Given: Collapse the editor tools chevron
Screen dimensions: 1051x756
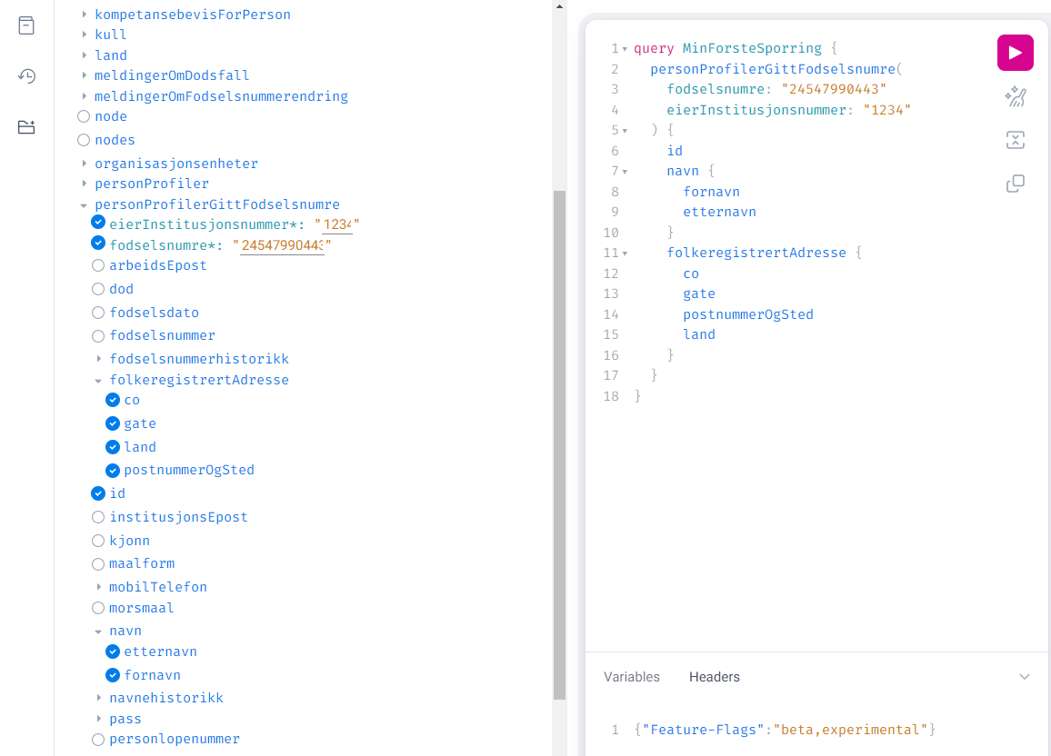Looking at the screenshot, I should [1024, 677].
